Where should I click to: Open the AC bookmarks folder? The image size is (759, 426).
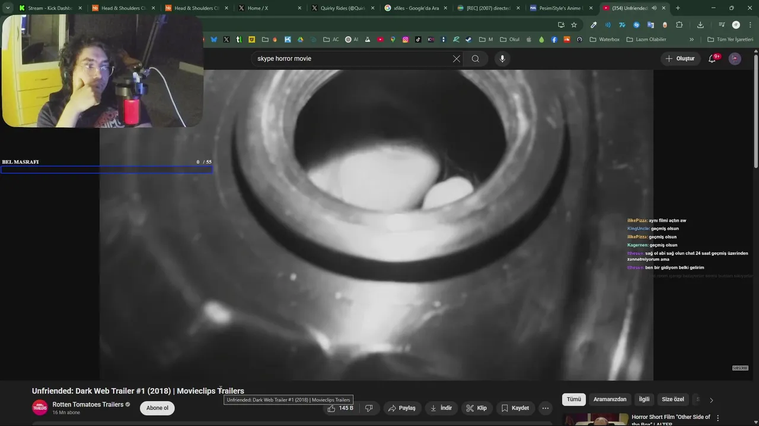click(x=331, y=40)
